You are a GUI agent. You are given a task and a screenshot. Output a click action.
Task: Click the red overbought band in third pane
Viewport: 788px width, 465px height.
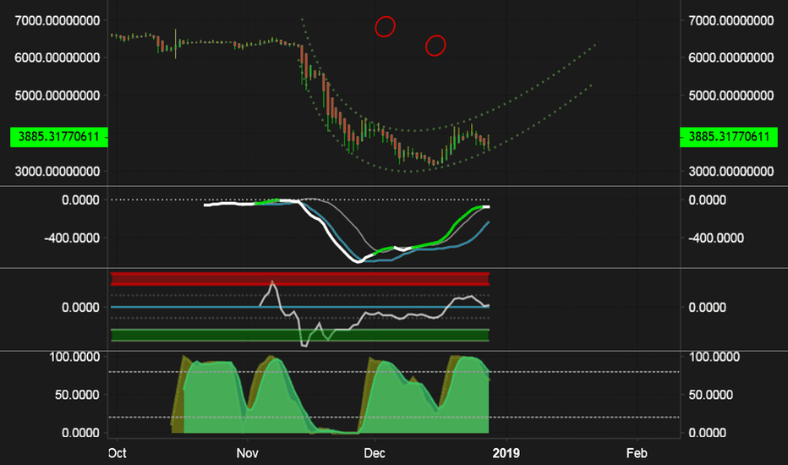(300, 279)
